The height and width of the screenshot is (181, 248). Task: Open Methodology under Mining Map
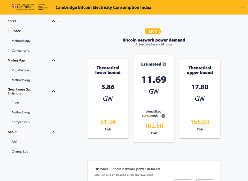pos(21,80)
